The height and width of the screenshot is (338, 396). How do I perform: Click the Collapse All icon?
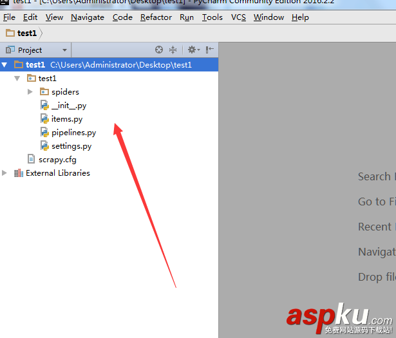(173, 50)
